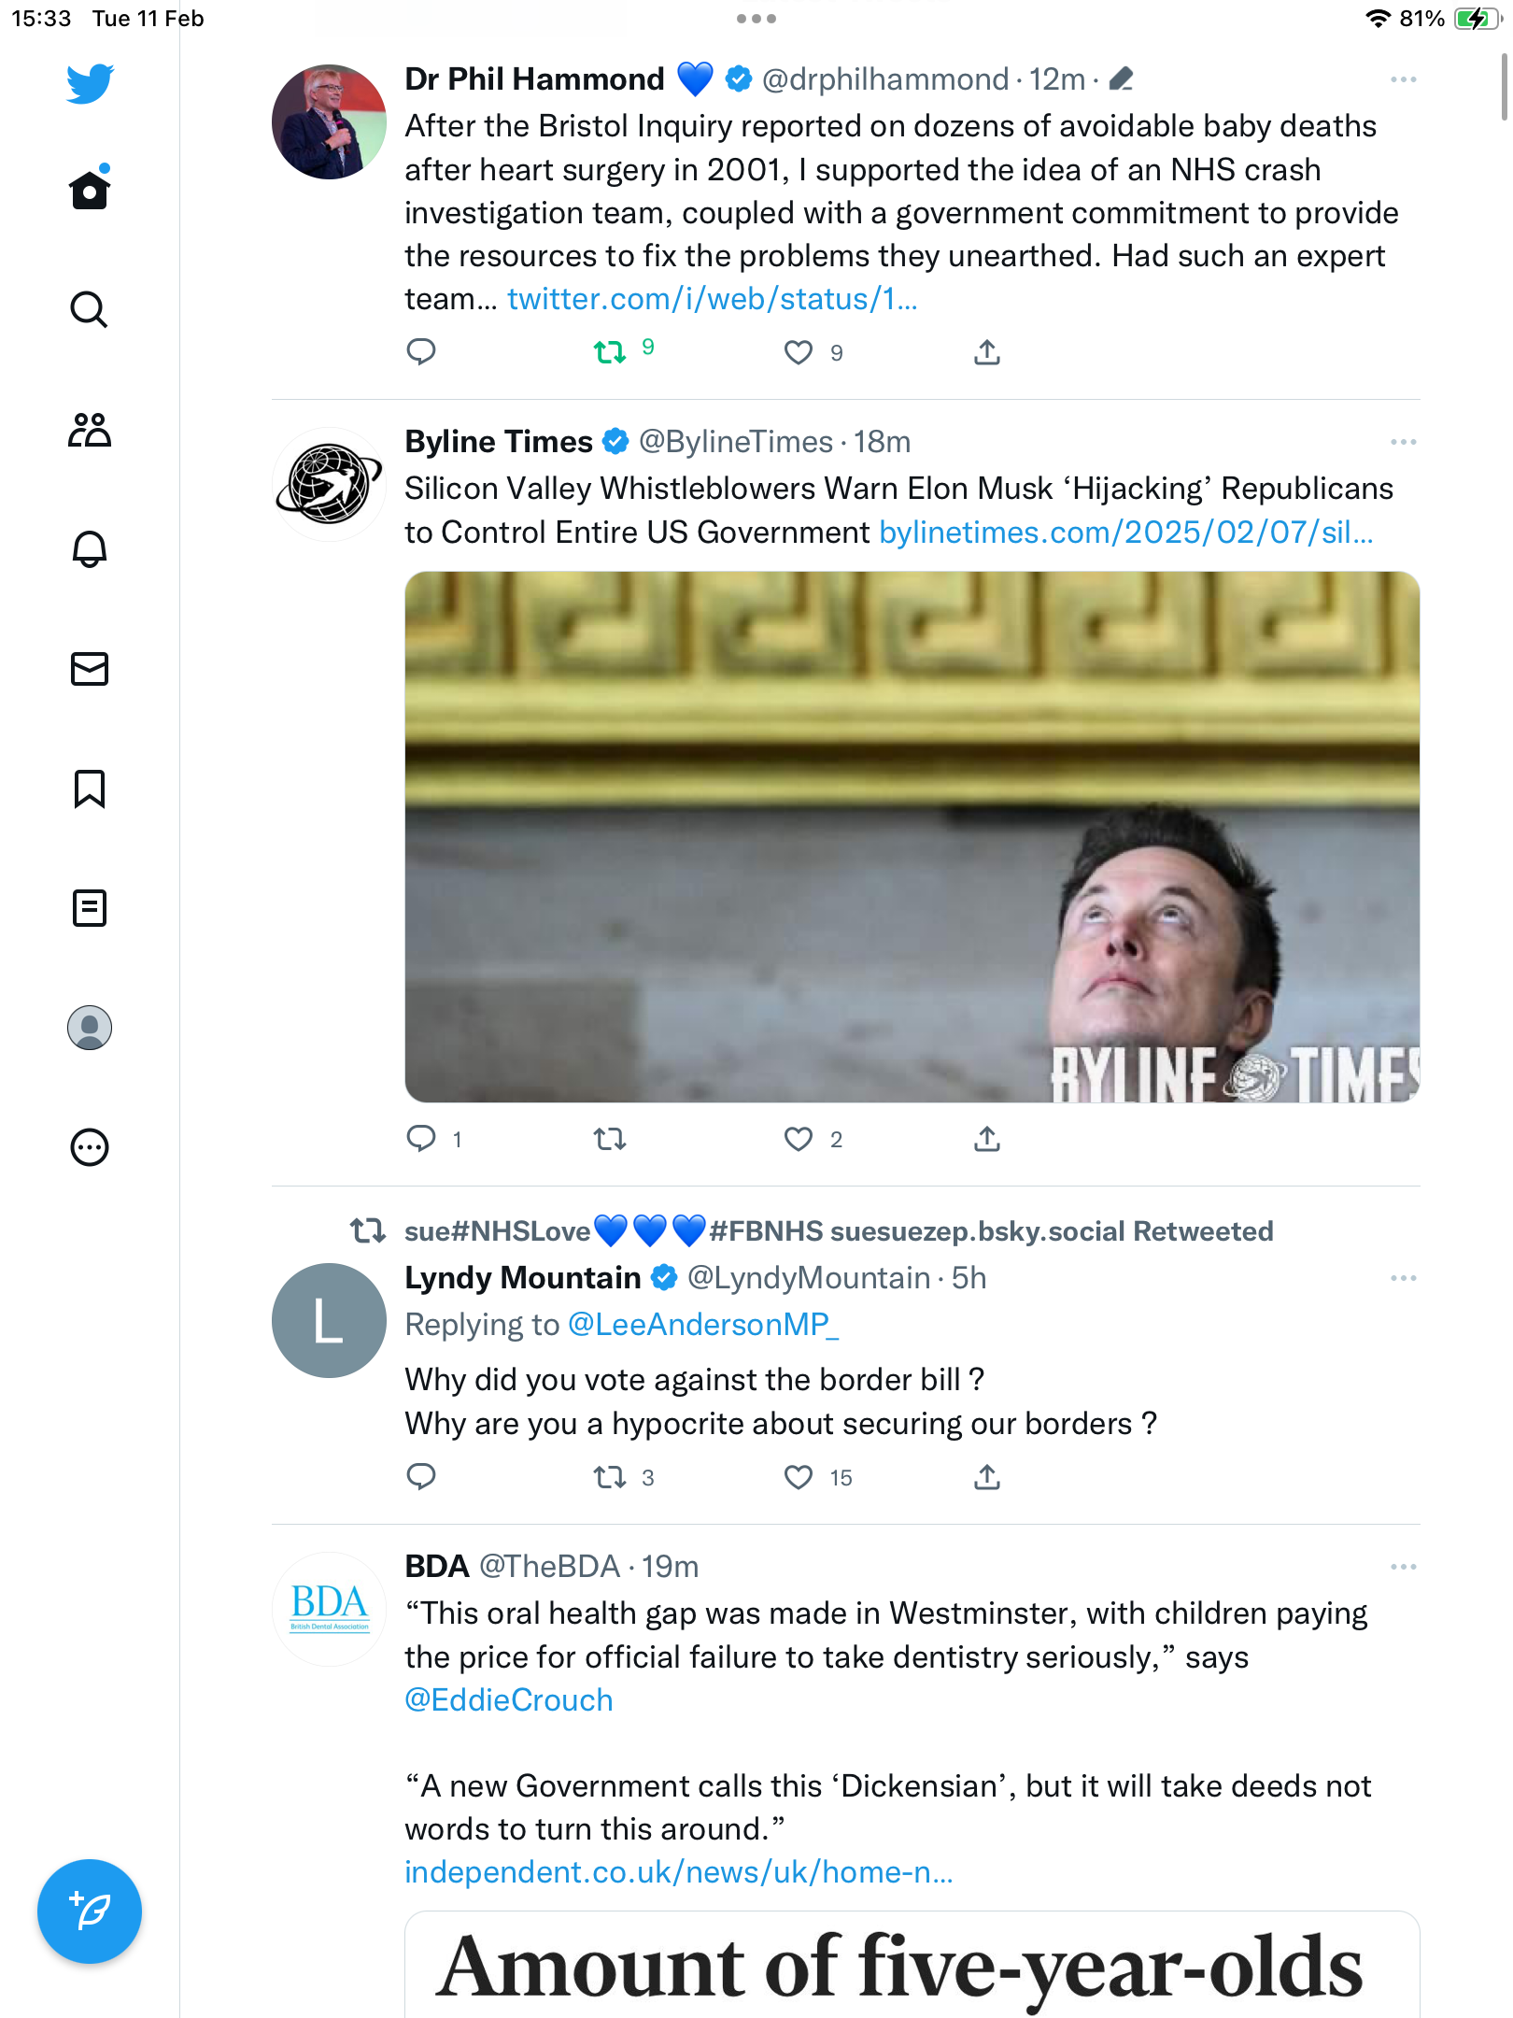Open the Twitter bird home logo
The width and height of the screenshot is (1513, 2018).
click(x=90, y=83)
